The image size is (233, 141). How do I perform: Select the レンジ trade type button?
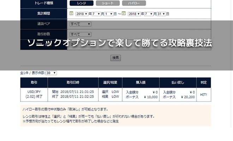point(82,3)
